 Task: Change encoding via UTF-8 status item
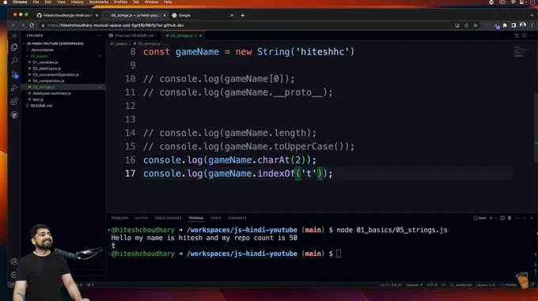pos(432,285)
